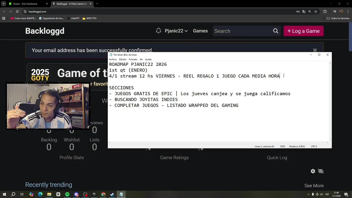Open Windows taskbar search
Image resolution: width=352 pixels, height=198 pixels.
tap(13, 194)
